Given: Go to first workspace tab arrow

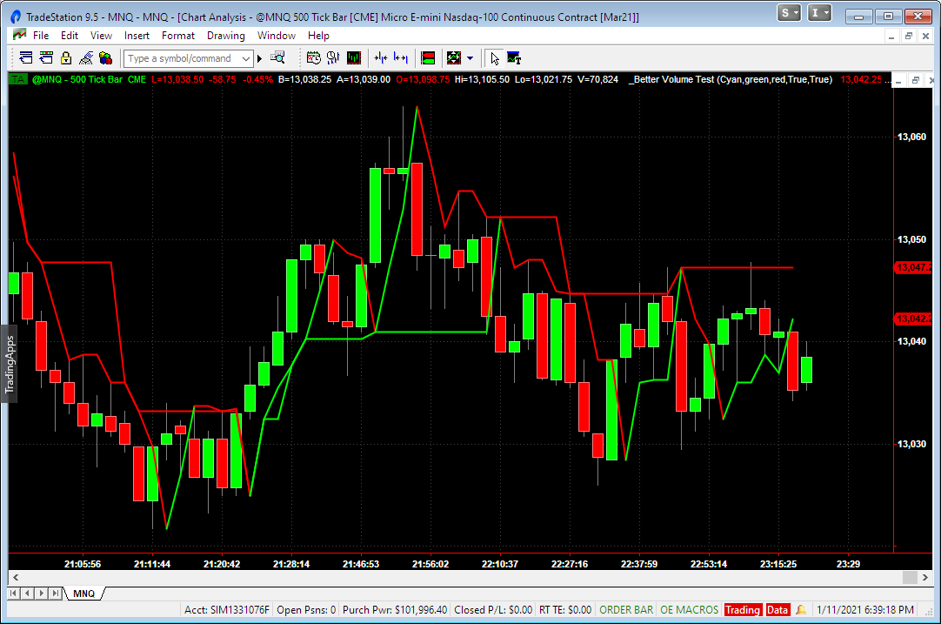Looking at the screenshot, I should [x=13, y=594].
